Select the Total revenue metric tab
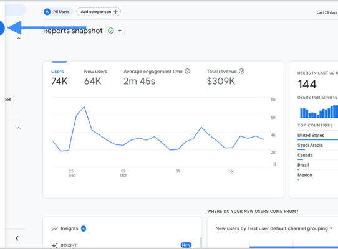The image size is (338, 249). coord(226,77)
